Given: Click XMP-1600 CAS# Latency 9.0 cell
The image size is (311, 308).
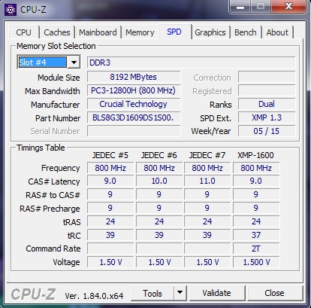Looking at the screenshot, I should 256,181.
